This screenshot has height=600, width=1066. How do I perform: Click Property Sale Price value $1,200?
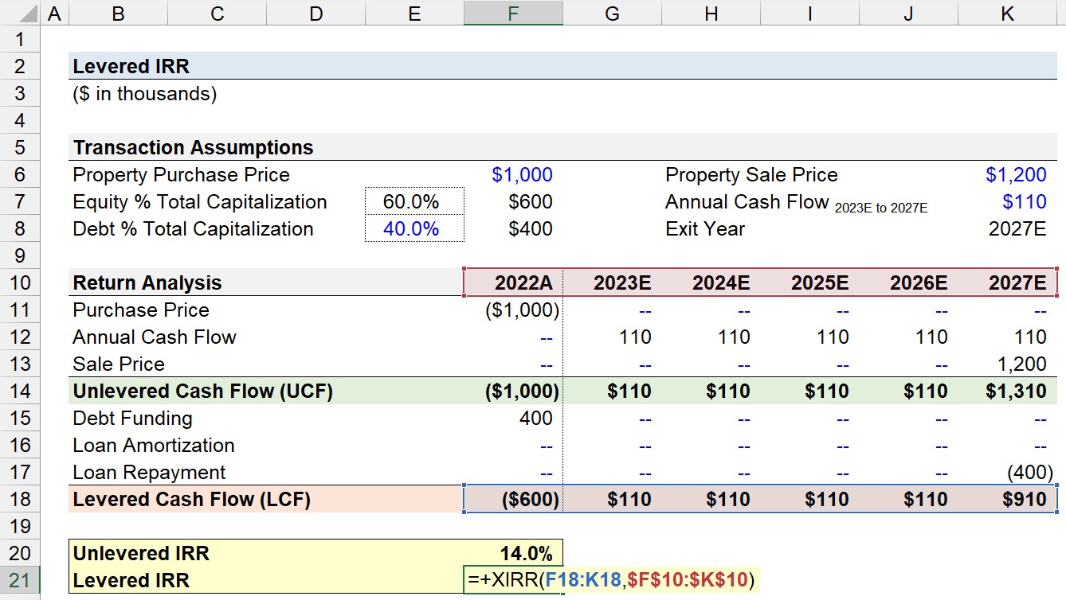1016,175
